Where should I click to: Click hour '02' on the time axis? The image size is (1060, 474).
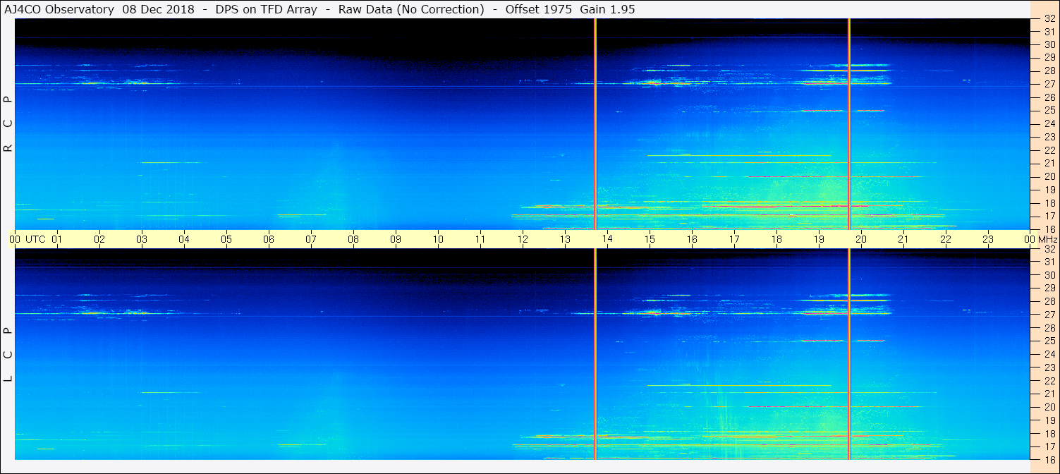coord(99,239)
